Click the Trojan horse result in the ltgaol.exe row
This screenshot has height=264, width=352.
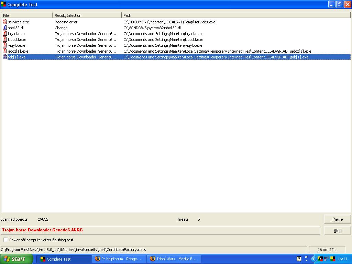click(86, 34)
